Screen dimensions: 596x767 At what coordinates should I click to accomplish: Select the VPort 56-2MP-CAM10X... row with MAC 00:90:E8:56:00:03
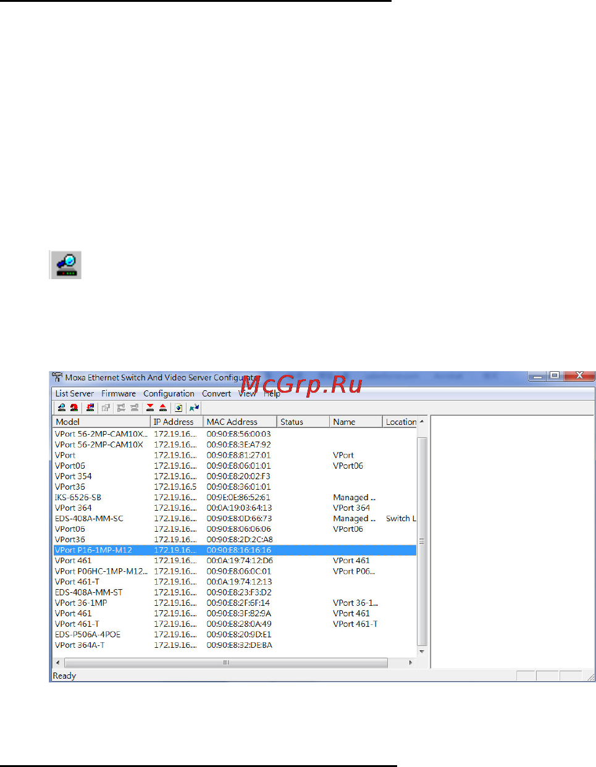pyautogui.click(x=235, y=434)
